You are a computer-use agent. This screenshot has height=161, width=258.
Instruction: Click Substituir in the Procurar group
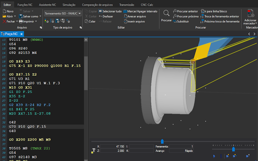point(183,22)
